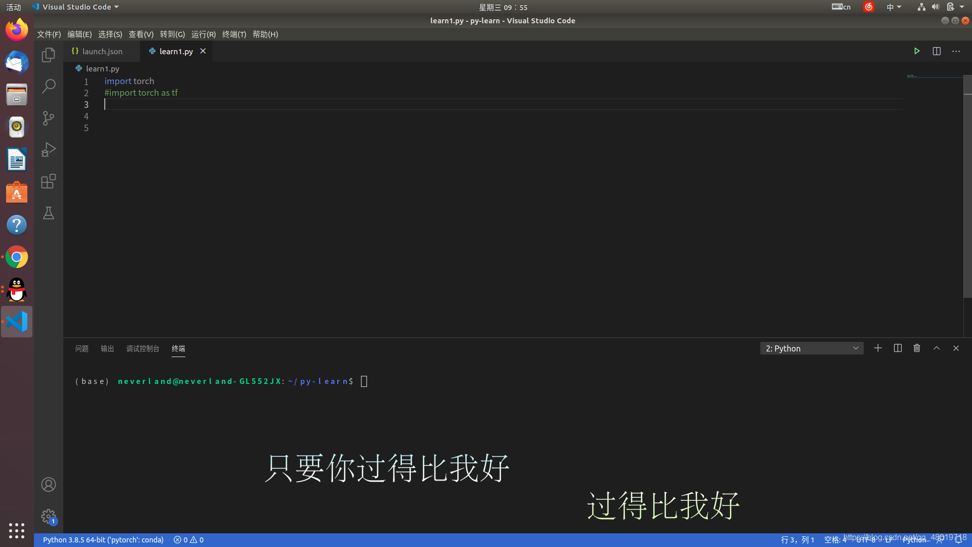Screen dimensions: 972x547
Task: Open the Accounts menu in activity bar
Action: [x=49, y=485]
